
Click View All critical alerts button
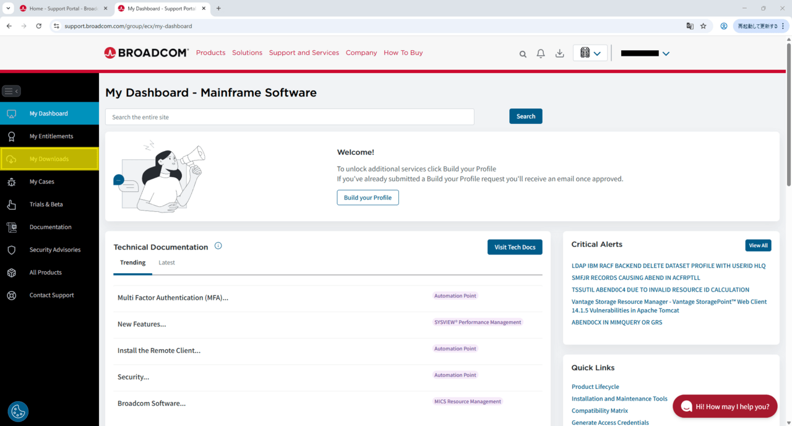[x=759, y=245]
